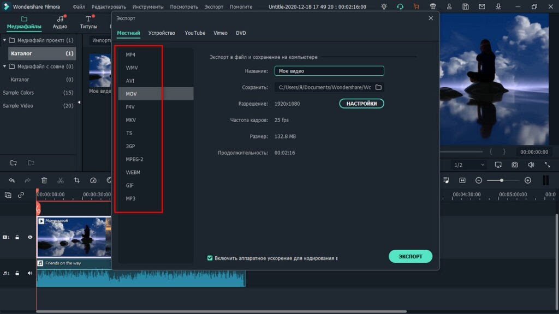Open НАСТРОЙКИ export settings

click(x=361, y=104)
